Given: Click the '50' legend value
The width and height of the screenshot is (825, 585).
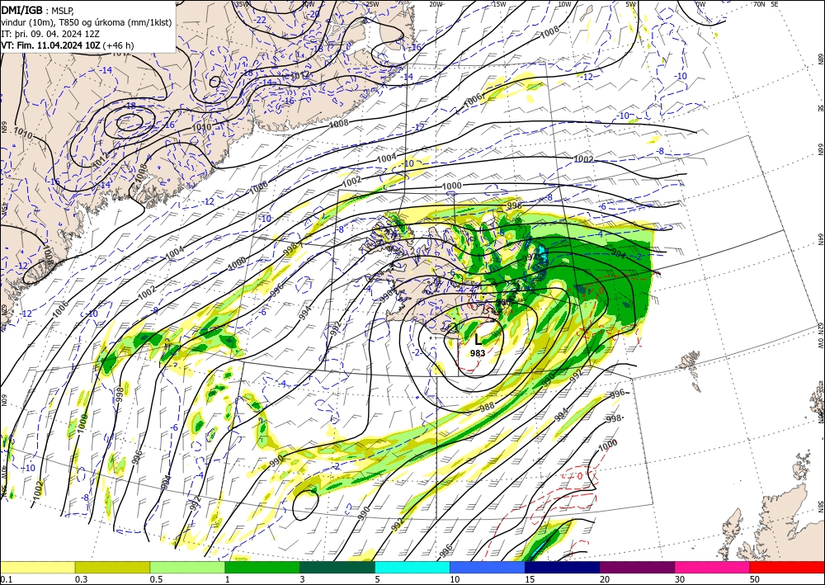Looking at the screenshot, I should 755,579.
